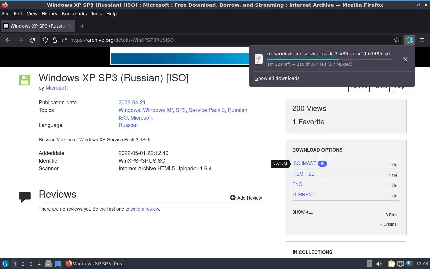Switch to workspace 2
The width and height of the screenshot is (430, 269).
(x=23, y=264)
